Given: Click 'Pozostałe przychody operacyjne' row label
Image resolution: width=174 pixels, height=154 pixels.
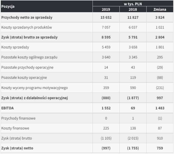Looking at the screenshot, I should [x=27, y=67].
